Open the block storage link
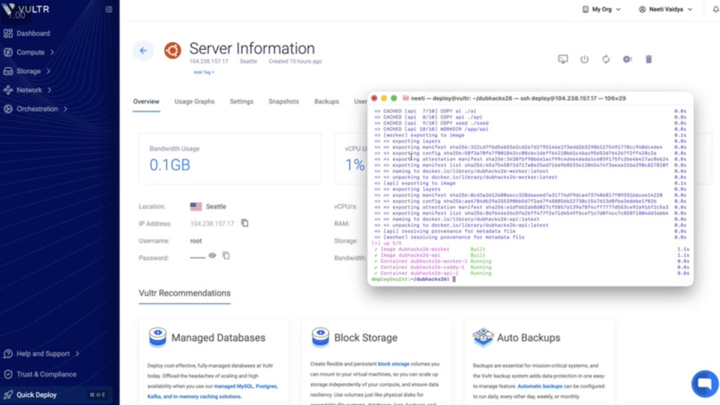 [x=394, y=364]
